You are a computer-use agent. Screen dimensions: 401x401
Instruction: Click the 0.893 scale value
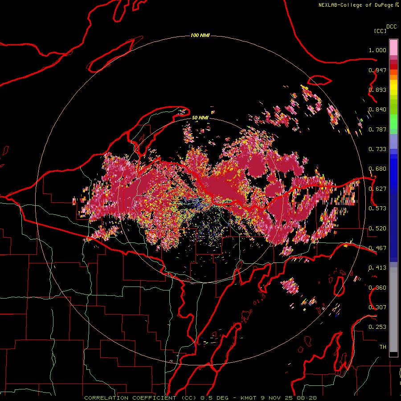coord(377,90)
